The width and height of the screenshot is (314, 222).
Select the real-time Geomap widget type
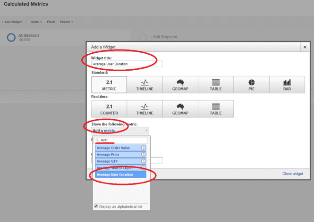click(x=180, y=109)
